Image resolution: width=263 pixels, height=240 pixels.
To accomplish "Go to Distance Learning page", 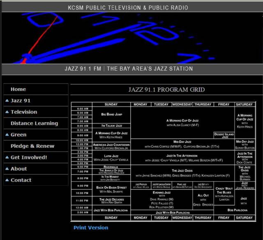I will click(x=36, y=123).
